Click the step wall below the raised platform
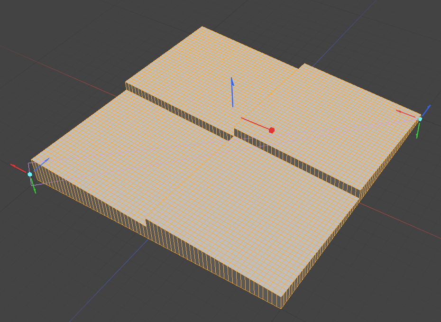This screenshot has height=322, width=441. (180, 112)
